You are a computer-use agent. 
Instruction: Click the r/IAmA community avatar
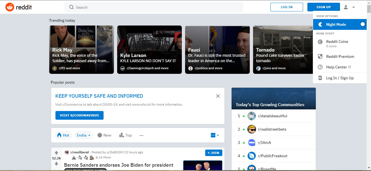tap(252, 142)
